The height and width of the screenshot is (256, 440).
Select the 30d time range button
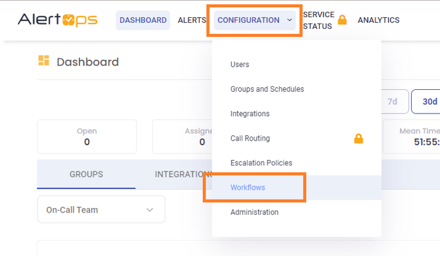(x=426, y=102)
